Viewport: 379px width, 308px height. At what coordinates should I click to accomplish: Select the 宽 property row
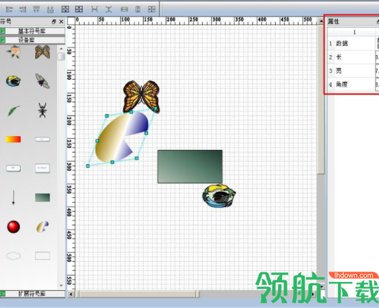pos(353,71)
